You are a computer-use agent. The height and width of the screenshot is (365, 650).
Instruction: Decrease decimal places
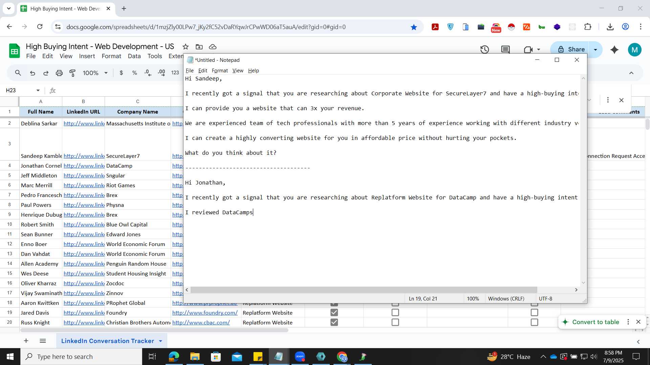(x=148, y=73)
